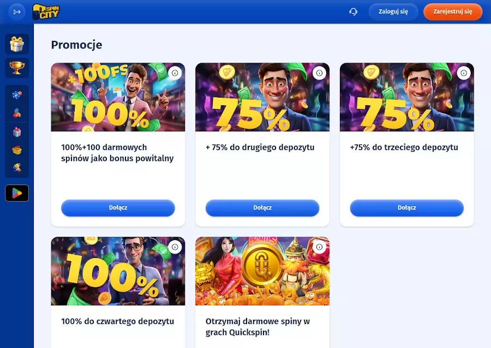491x348 pixels.
Task: Select the casino chips and dice icon
Action: [17, 95]
